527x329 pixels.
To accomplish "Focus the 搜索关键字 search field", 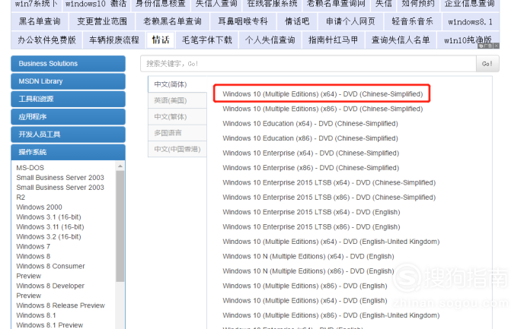I will [x=308, y=64].
